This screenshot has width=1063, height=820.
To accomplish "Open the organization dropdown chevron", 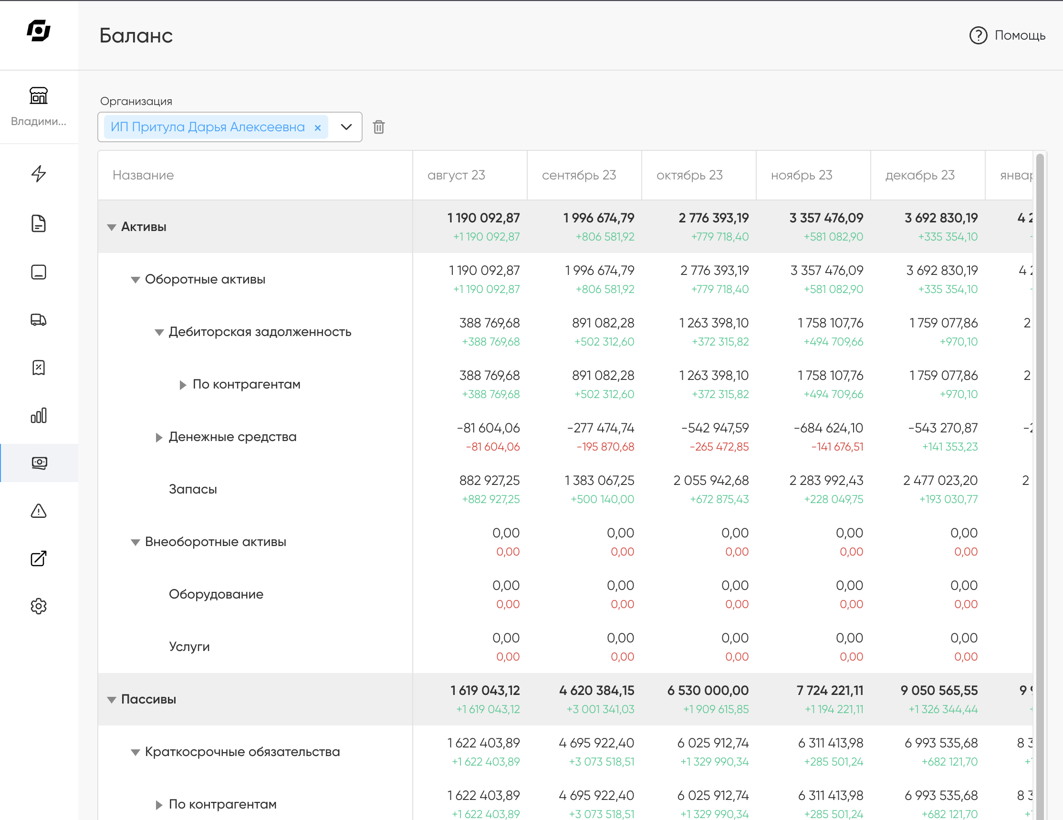I will pos(346,127).
